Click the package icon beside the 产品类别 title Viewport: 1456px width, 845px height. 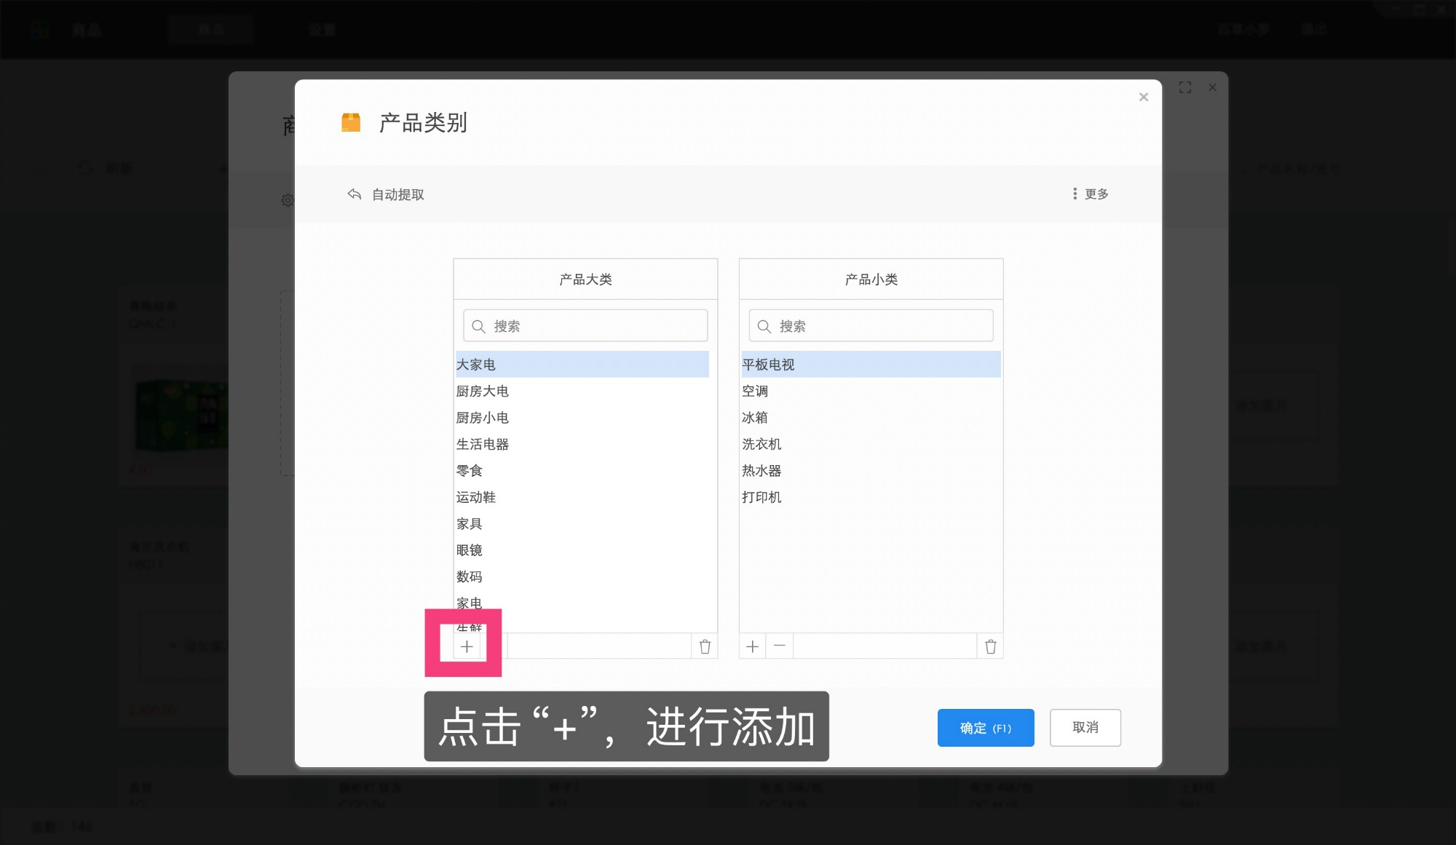(351, 123)
